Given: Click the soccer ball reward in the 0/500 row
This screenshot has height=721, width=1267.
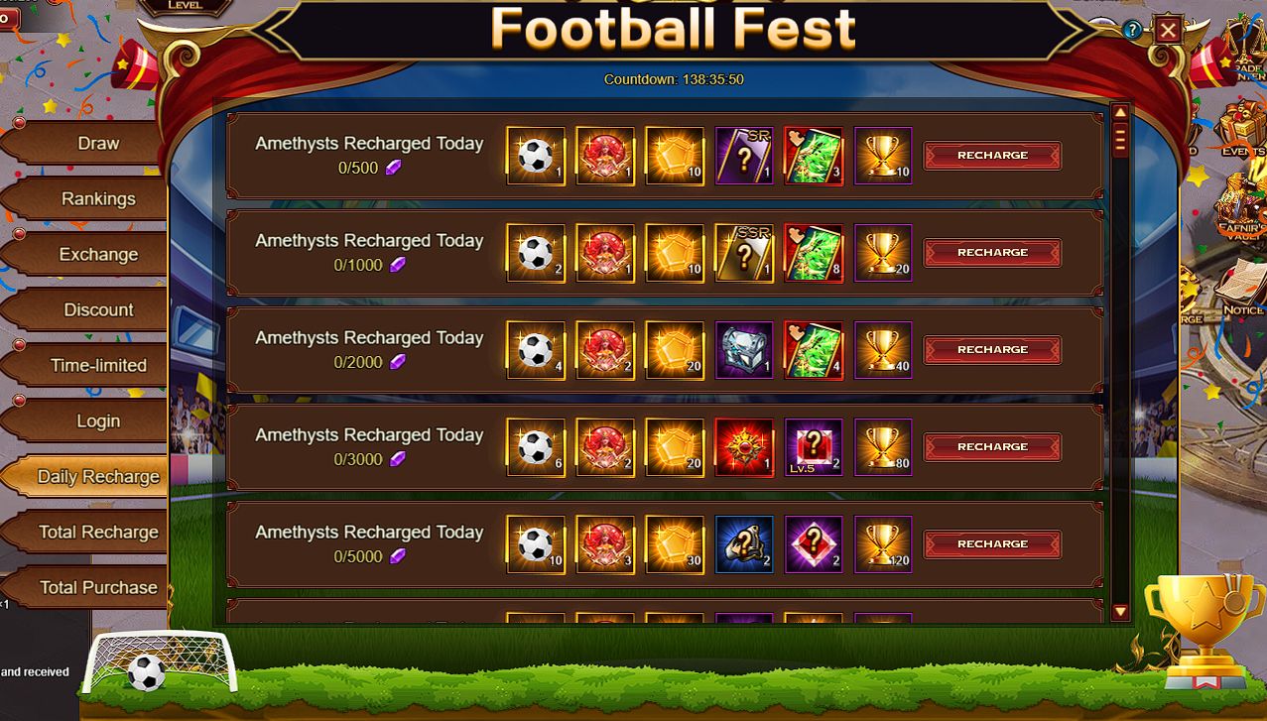Looking at the screenshot, I should (536, 156).
